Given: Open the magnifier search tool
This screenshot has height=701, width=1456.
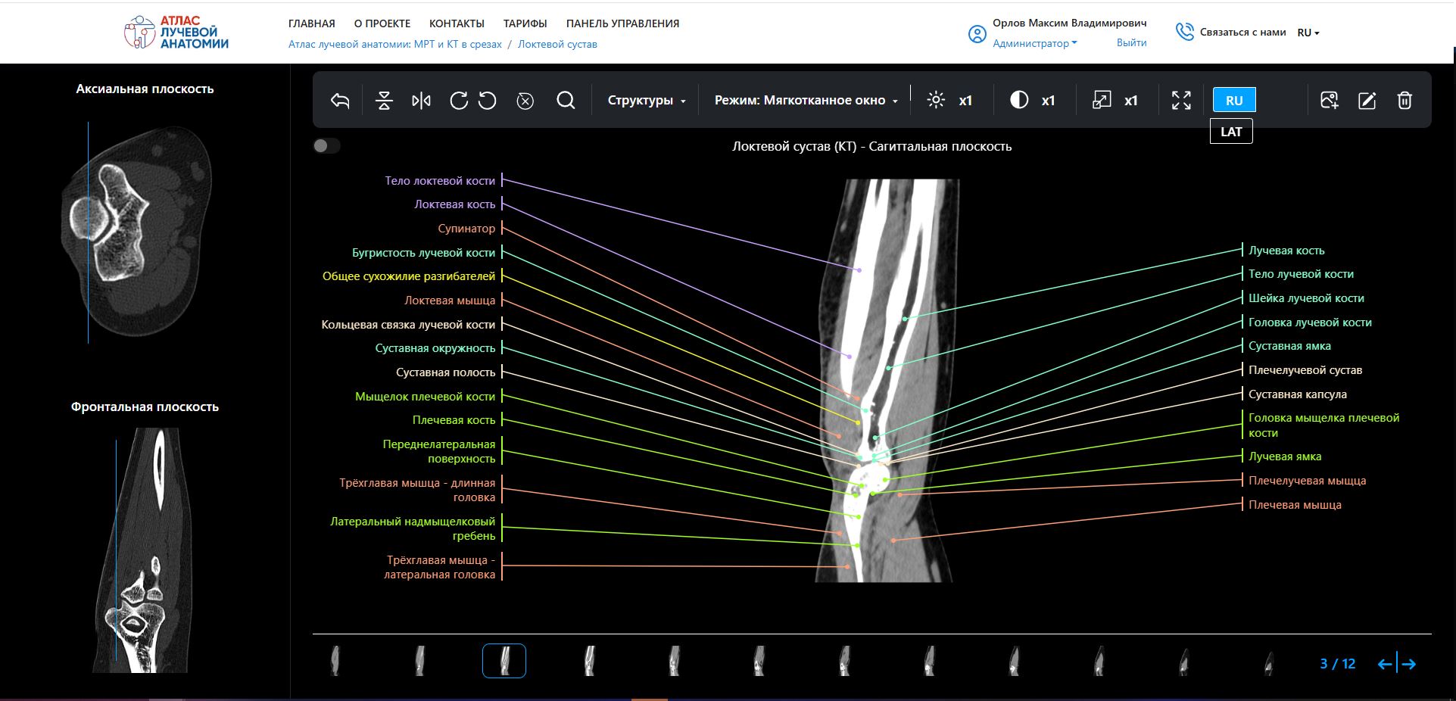Looking at the screenshot, I should (x=566, y=101).
